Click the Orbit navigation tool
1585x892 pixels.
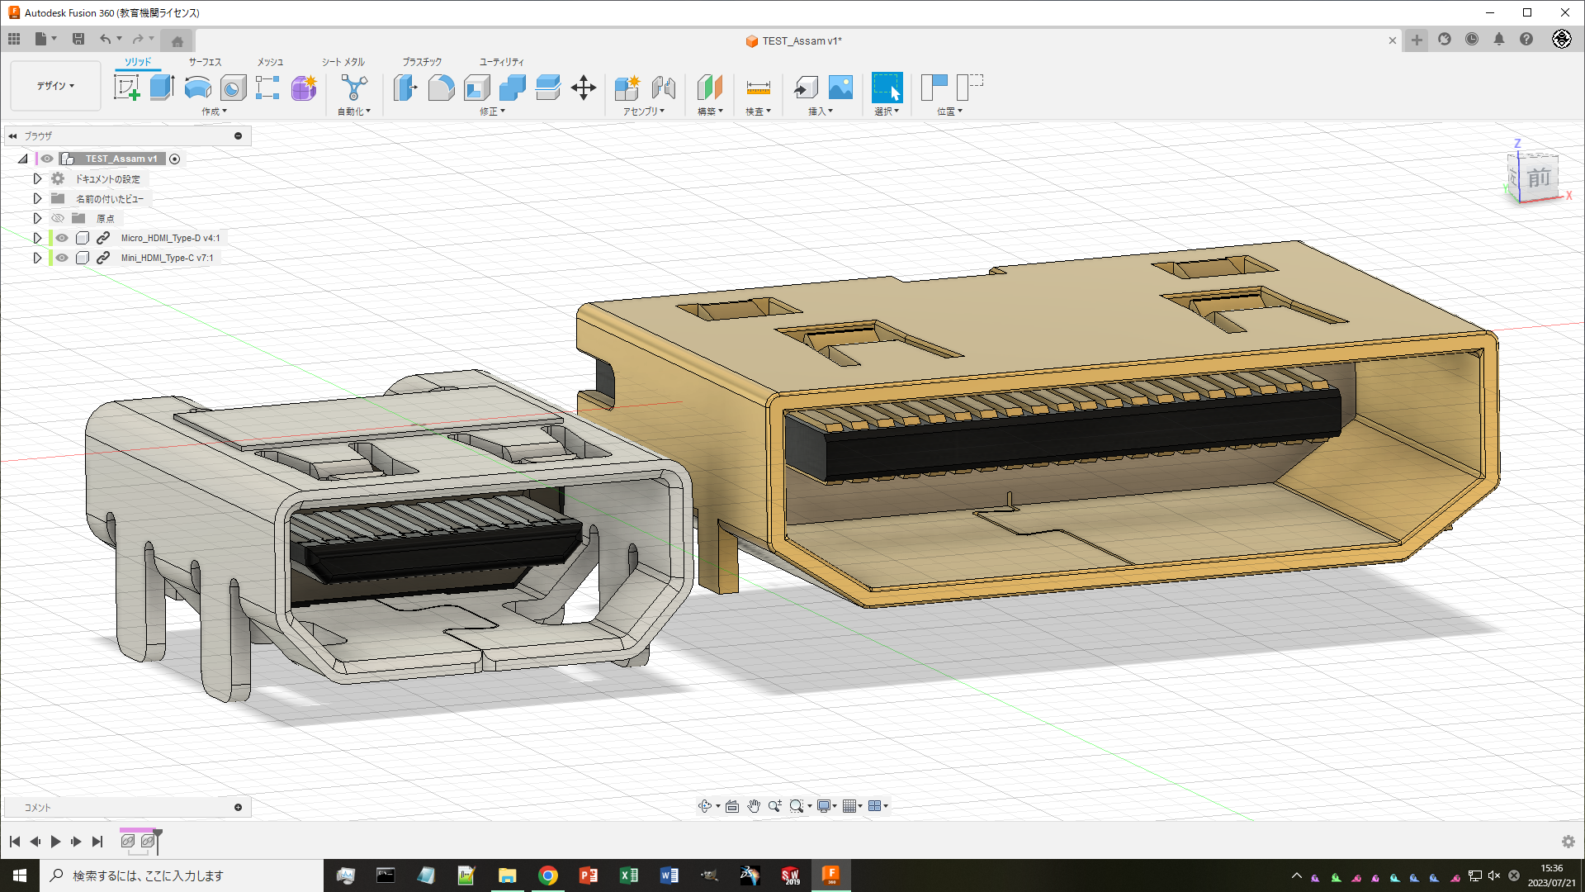704,806
